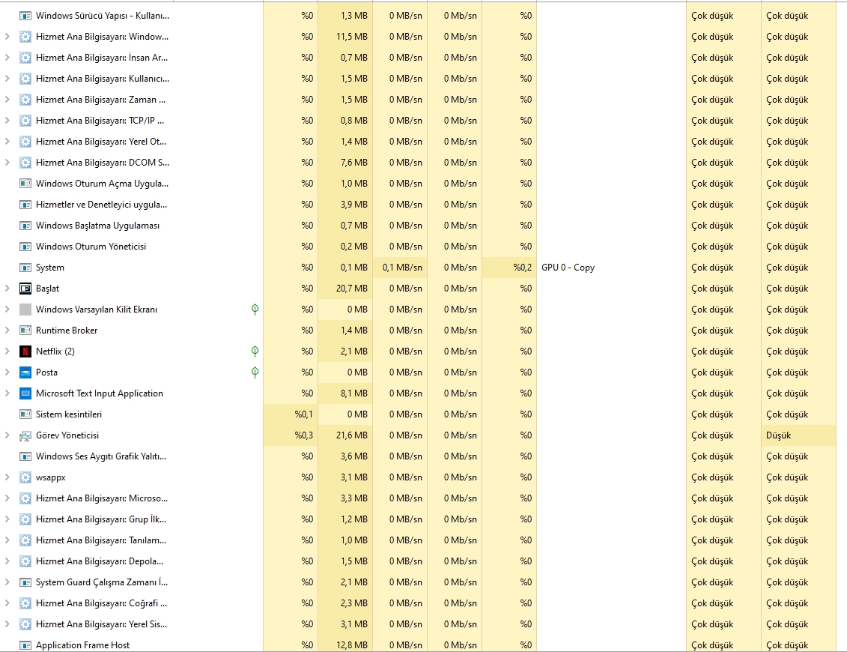Click the Hizmetler ve Denetleyici uygulaması icon
This screenshot has width=847, height=652.
coord(25,205)
